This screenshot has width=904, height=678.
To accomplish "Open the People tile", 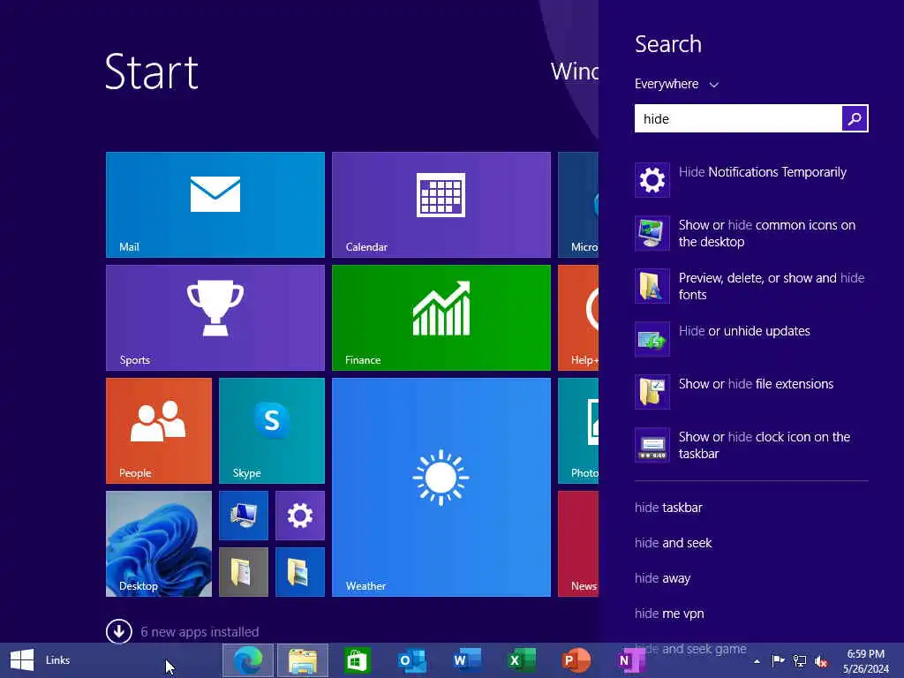I will (159, 431).
